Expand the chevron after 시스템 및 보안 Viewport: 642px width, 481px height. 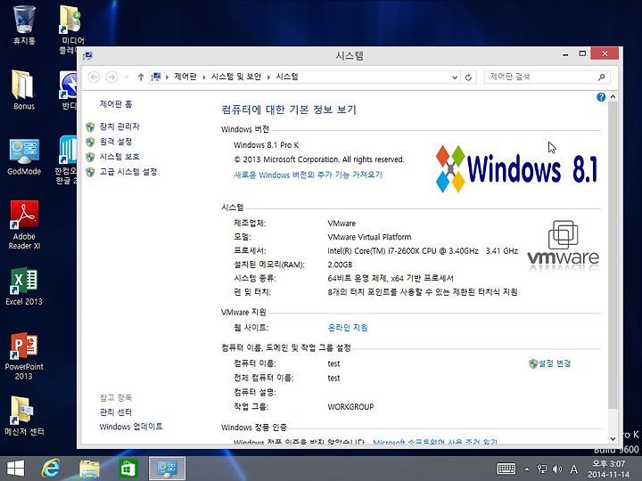[268, 77]
